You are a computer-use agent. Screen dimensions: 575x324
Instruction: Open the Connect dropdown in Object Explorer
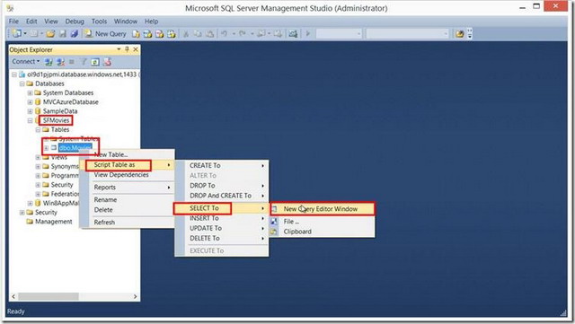tap(26, 62)
